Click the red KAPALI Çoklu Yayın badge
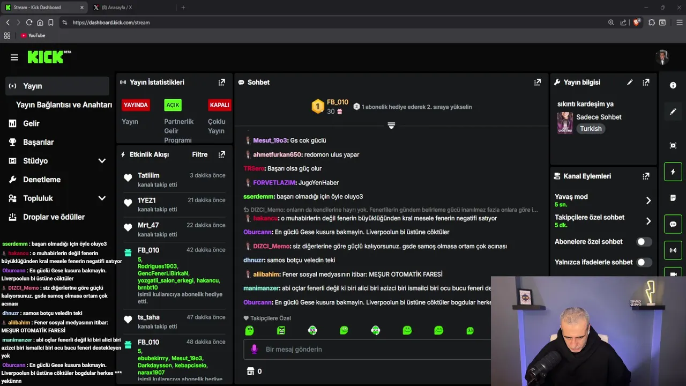 (219, 105)
